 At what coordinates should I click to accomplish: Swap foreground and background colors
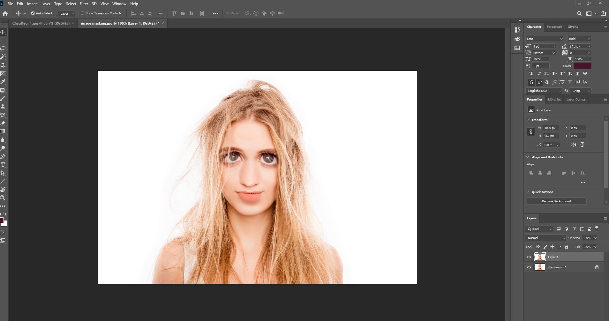point(5,214)
